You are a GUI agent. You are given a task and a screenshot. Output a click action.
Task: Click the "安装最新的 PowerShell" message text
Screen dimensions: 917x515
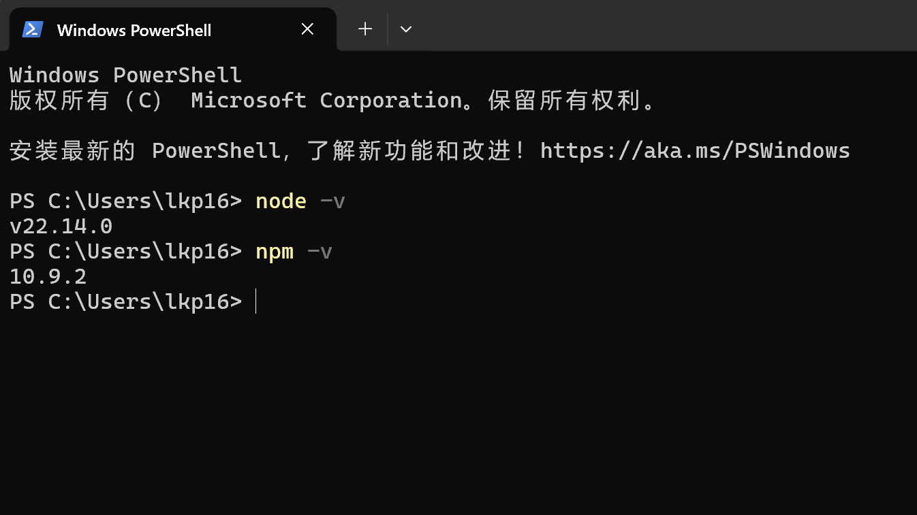point(144,150)
